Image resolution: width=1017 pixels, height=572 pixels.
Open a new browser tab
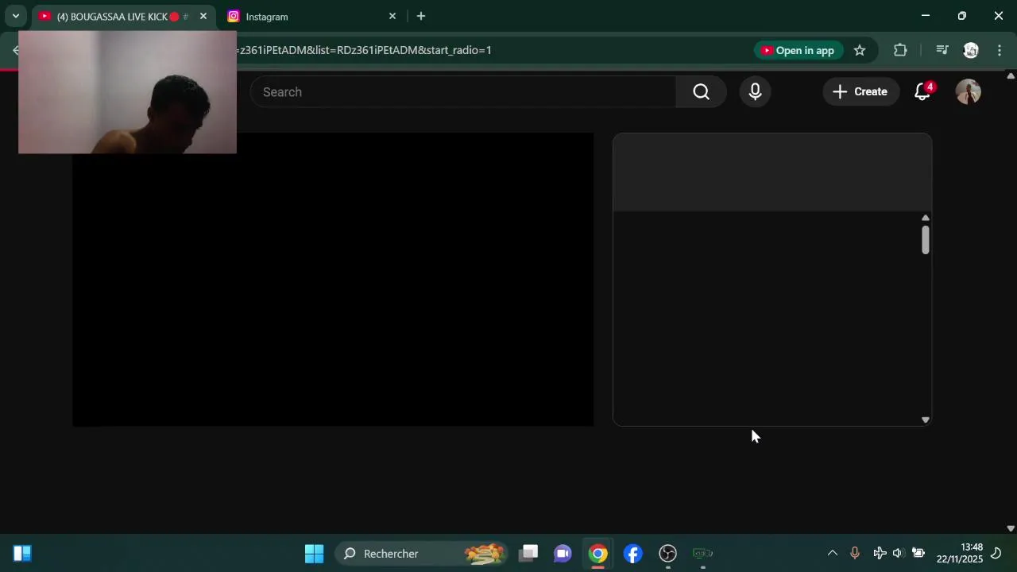tap(421, 16)
